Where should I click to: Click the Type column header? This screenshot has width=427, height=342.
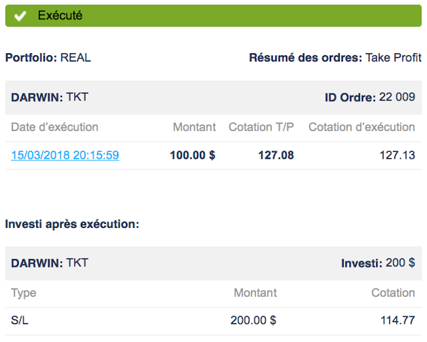[24, 293]
